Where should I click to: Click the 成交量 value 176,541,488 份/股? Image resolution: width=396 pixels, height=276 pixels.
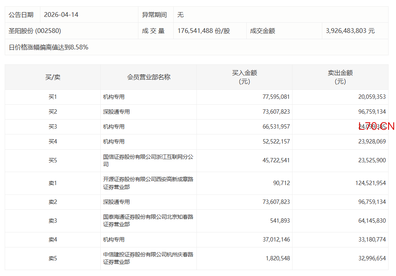pos(203,31)
